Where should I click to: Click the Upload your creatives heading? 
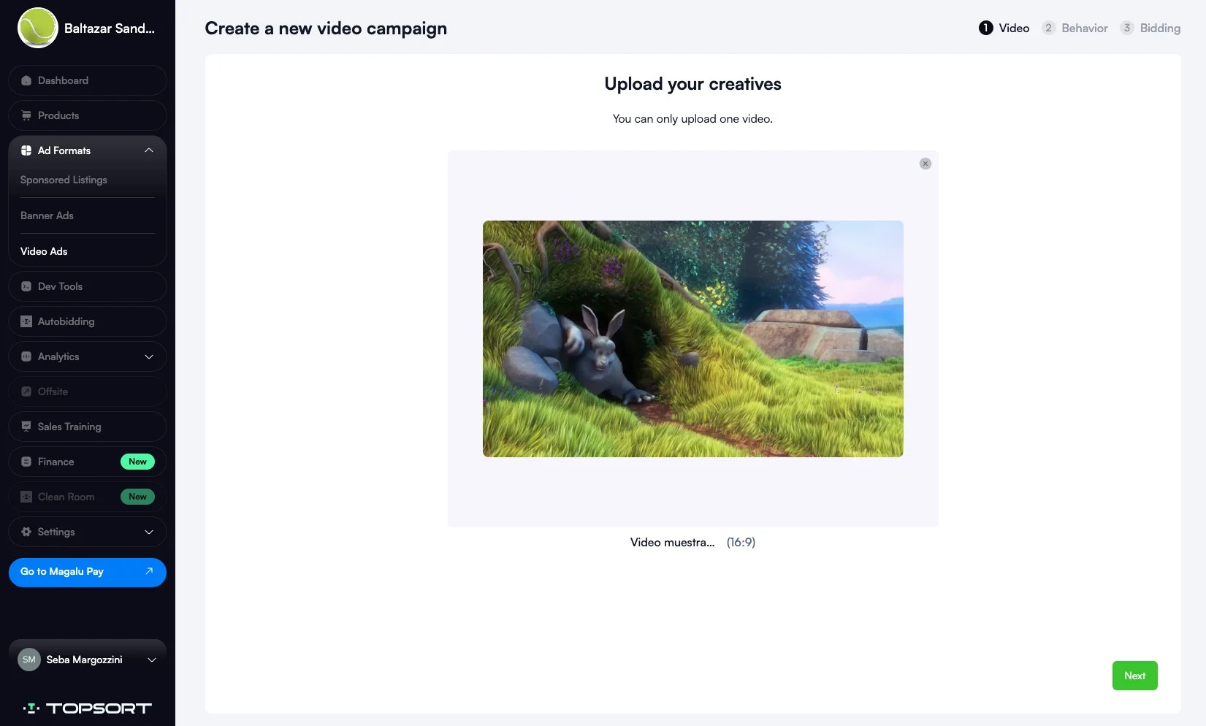tap(692, 84)
